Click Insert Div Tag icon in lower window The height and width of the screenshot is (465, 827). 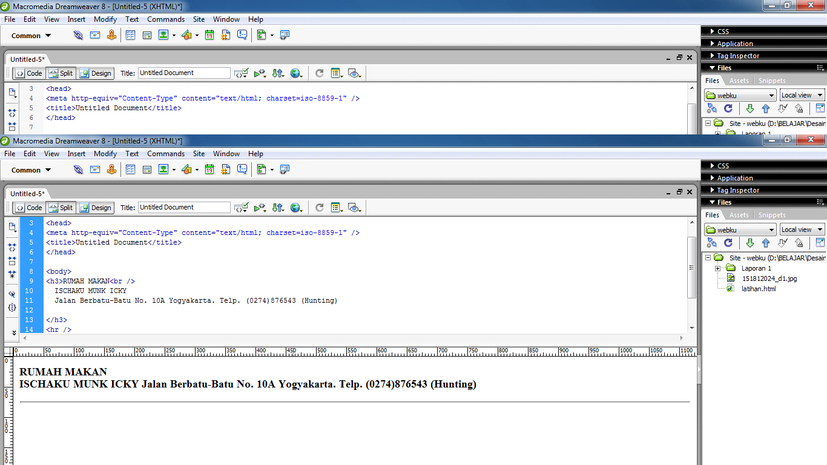coord(147,170)
